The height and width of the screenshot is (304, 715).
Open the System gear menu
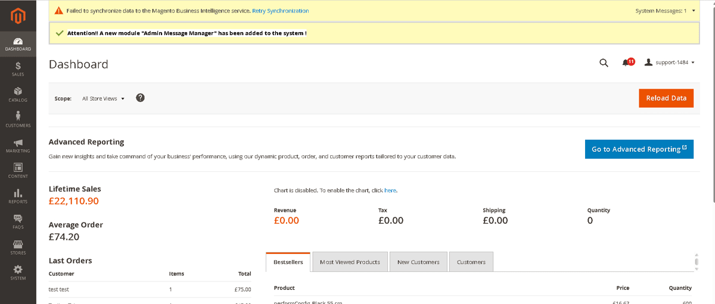pos(18,272)
